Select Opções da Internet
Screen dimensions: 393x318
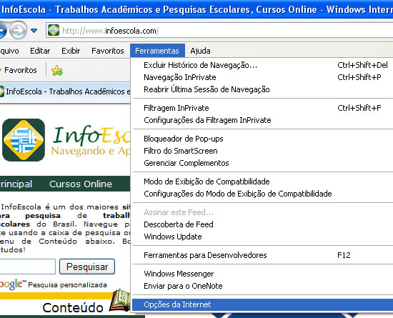(x=262, y=304)
